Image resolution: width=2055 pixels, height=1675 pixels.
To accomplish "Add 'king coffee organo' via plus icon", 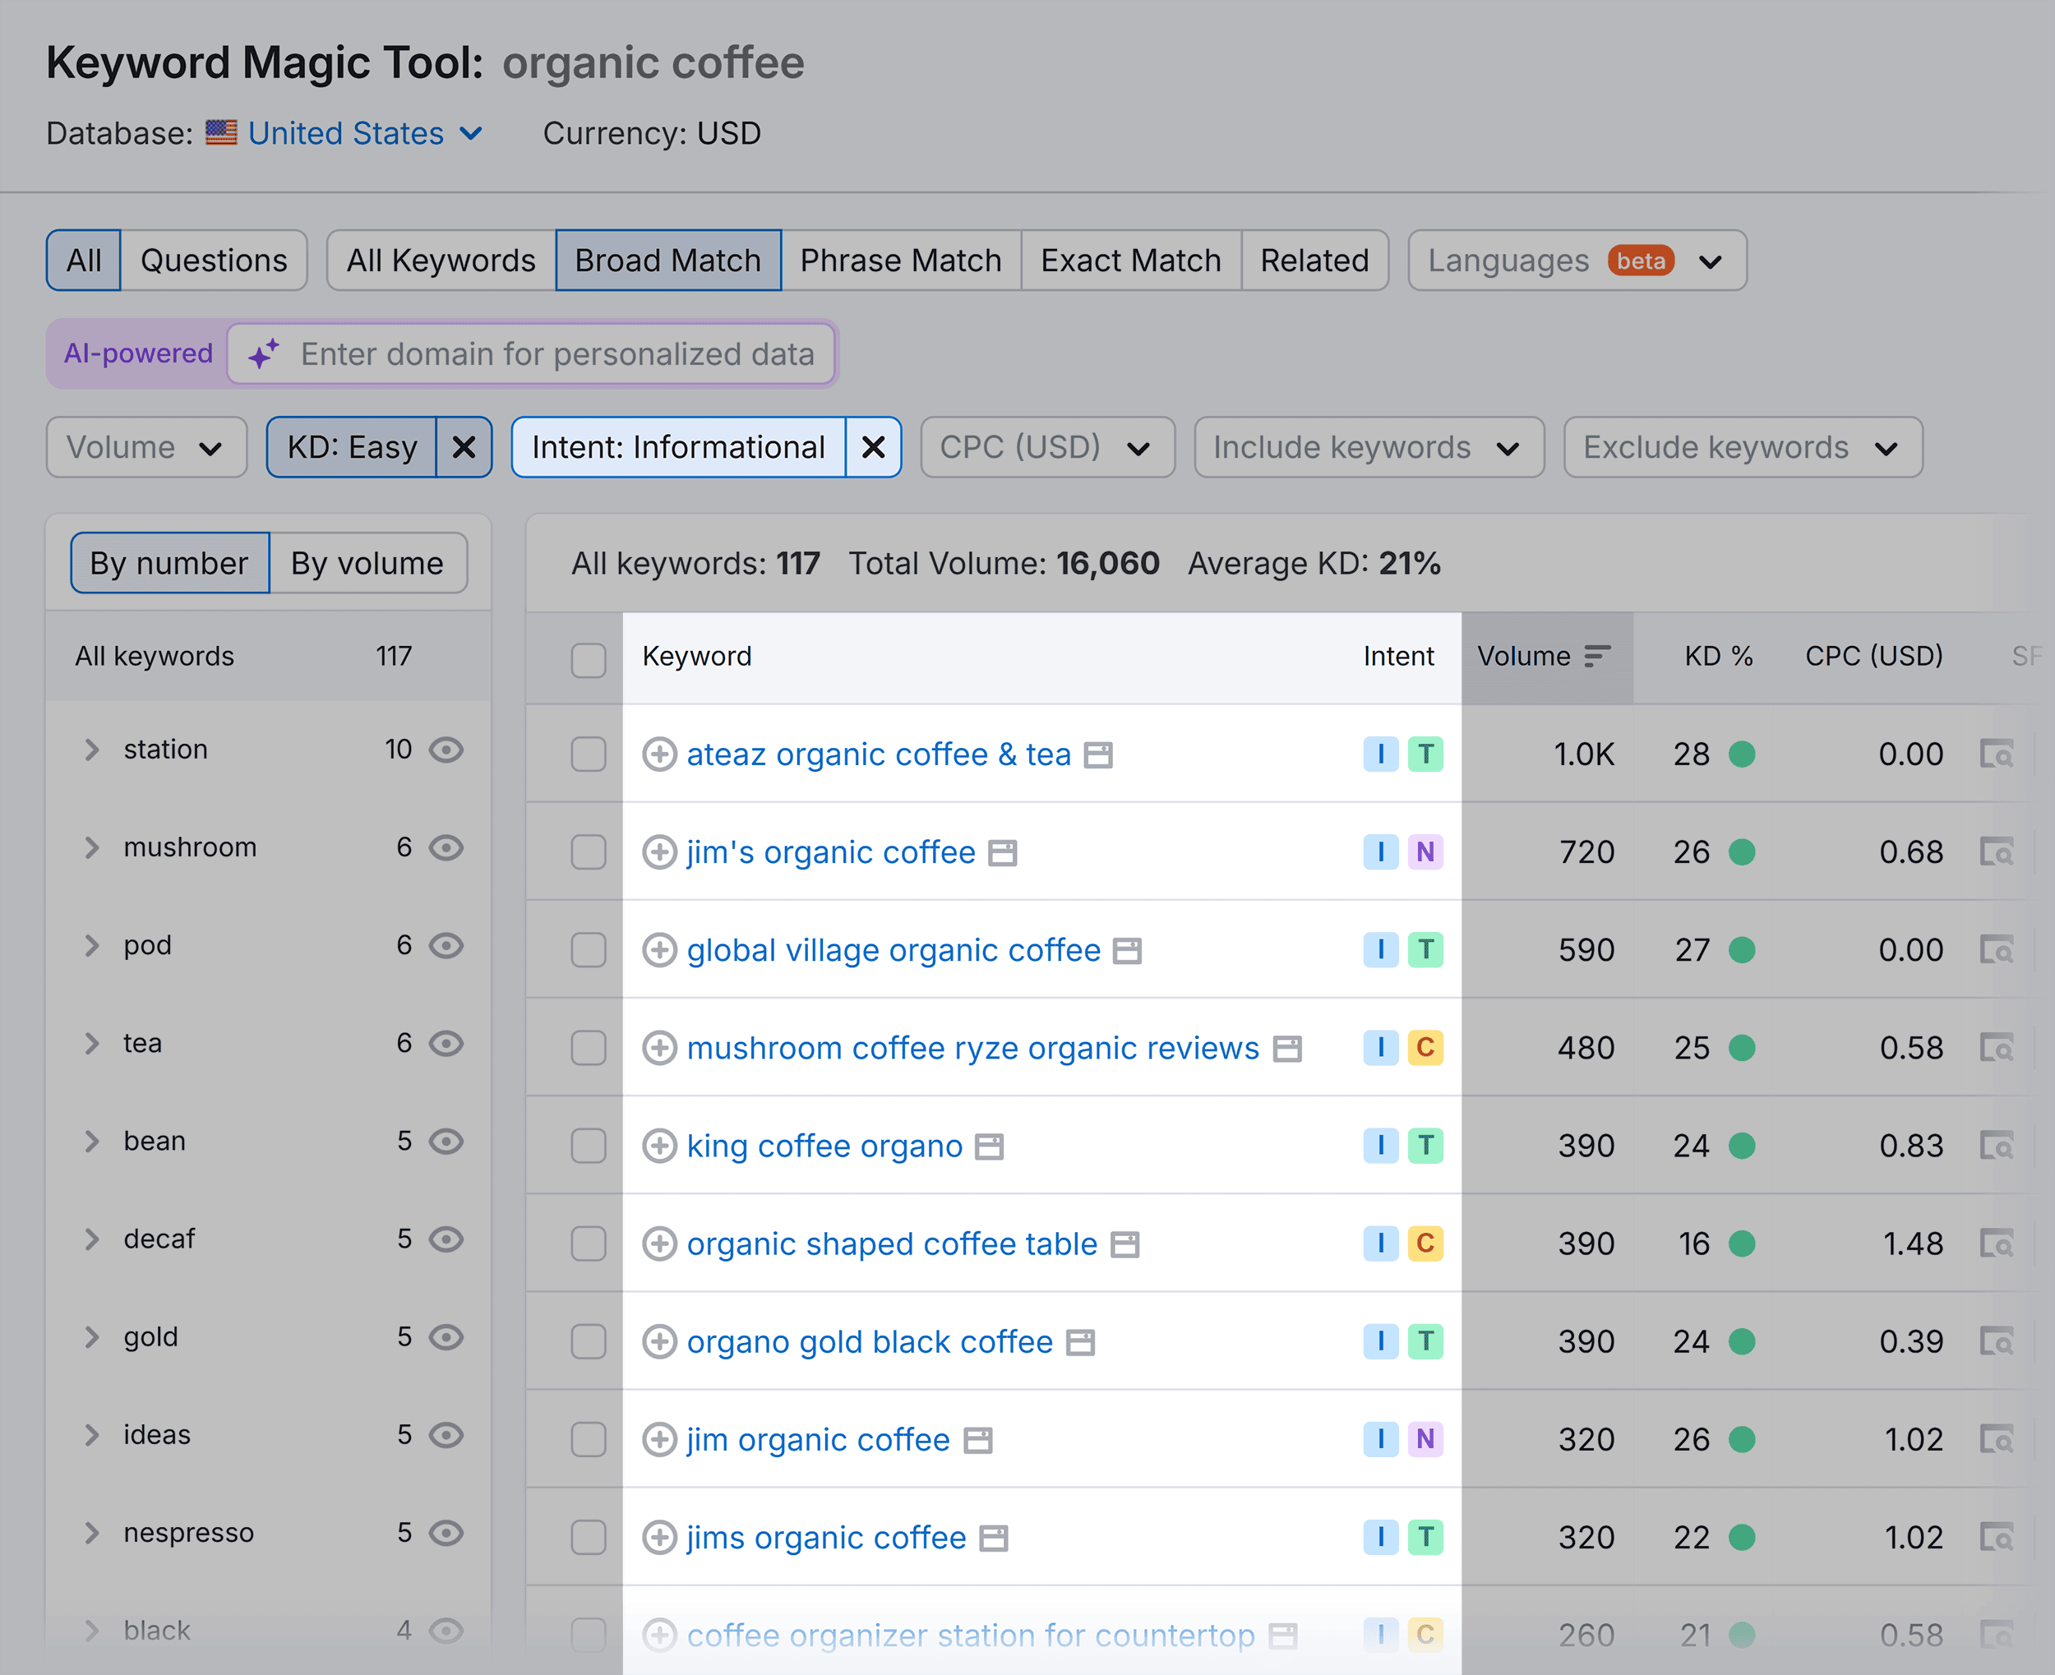I will pos(659,1147).
